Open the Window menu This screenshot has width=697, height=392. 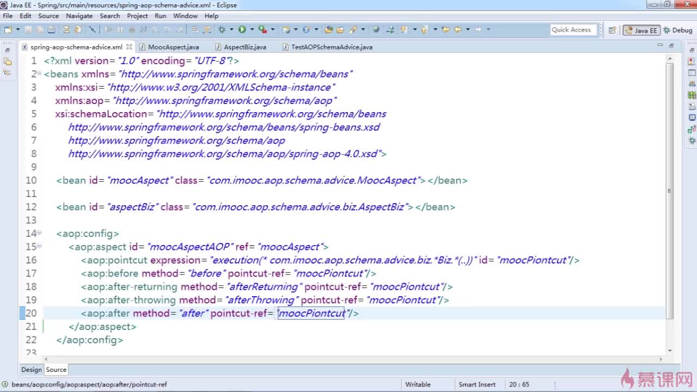[x=185, y=16]
